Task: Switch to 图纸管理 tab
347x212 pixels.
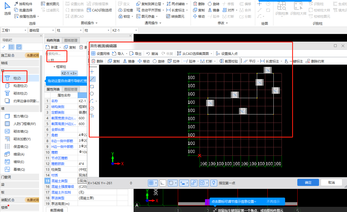Action: [71, 40]
